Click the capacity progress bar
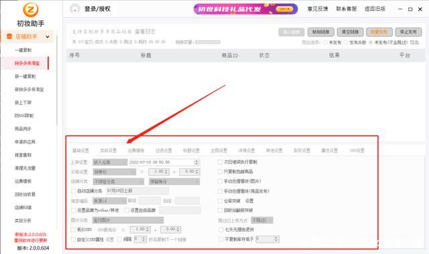Viewport: 429px width, 254px height. click(x=208, y=42)
